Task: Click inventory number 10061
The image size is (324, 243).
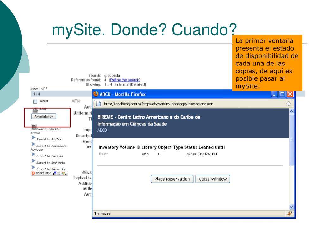Action: pyautogui.click(x=103, y=154)
